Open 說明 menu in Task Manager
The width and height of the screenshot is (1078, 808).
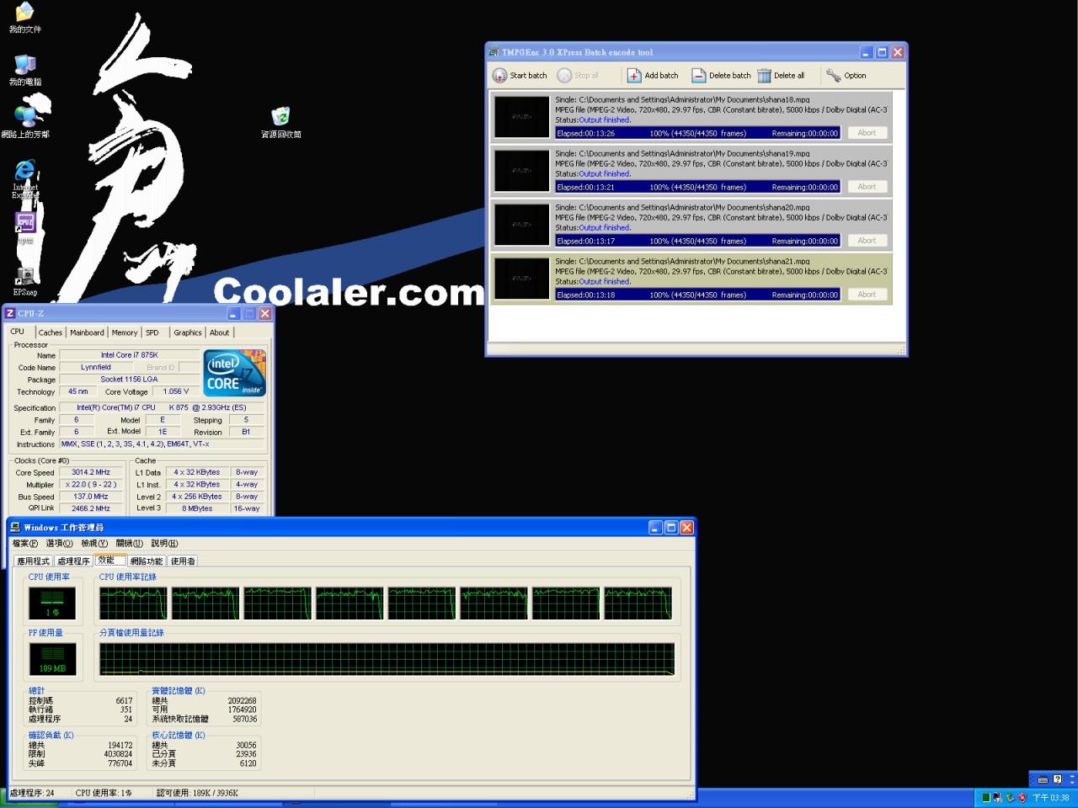click(164, 544)
